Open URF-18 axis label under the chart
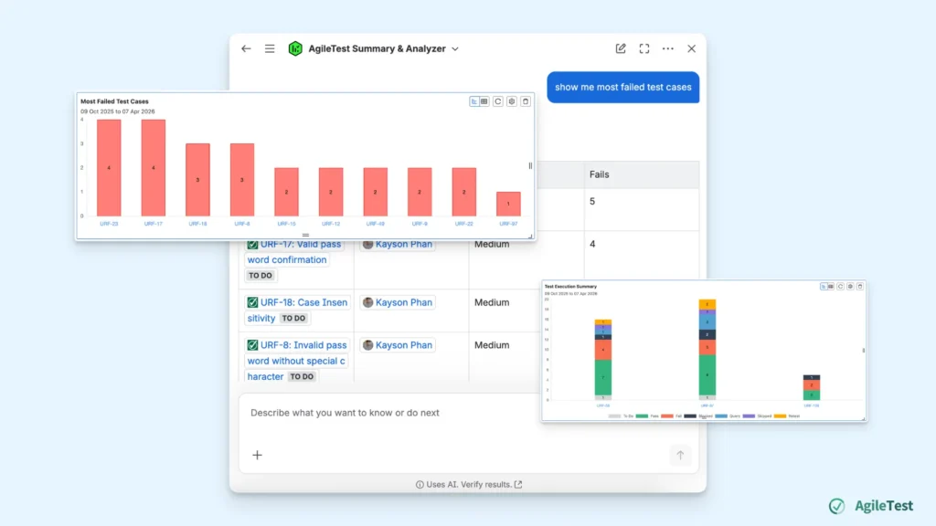Screen dimensions: 936x526 point(197,224)
